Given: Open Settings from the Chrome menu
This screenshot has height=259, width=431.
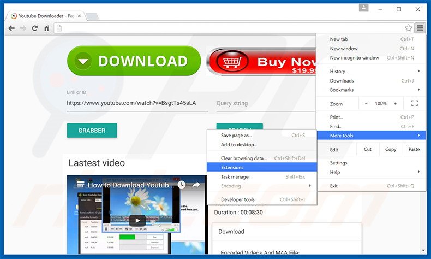Looking at the screenshot, I should tap(372, 163).
